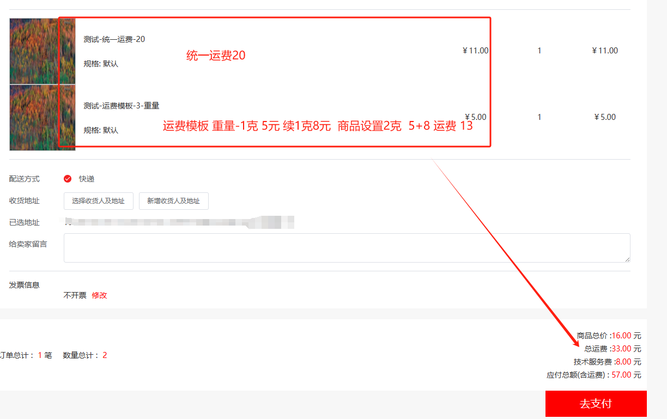
Task: Focus the 给卖家留言 message text box
Action: (347, 248)
